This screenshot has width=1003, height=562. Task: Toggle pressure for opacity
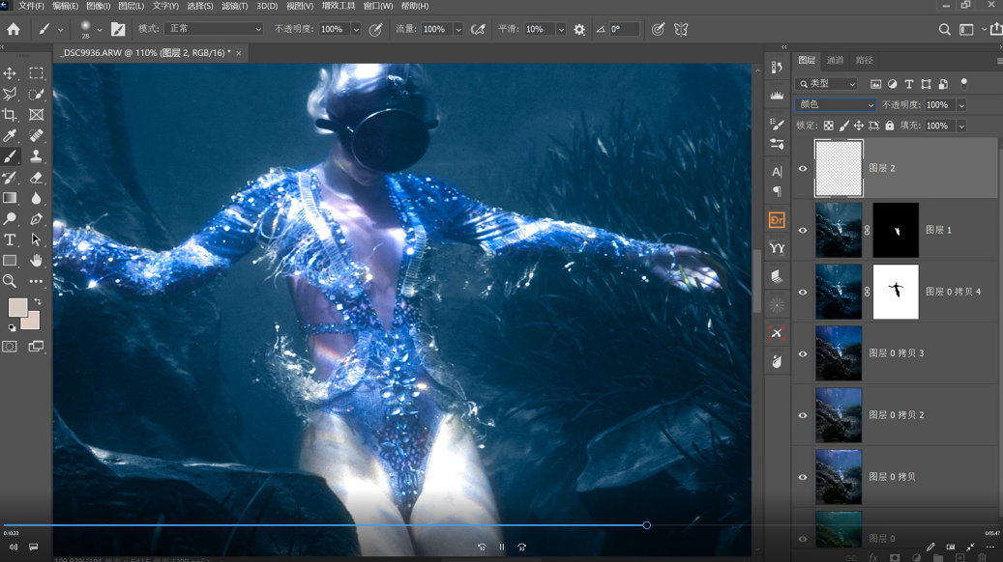pos(375,29)
